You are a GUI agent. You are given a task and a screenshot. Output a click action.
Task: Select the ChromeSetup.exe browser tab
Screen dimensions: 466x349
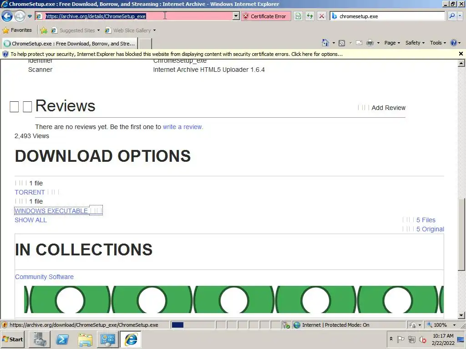(x=70, y=44)
